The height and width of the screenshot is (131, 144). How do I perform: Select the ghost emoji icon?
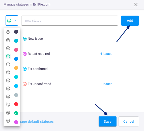pyautogui.click(x=8, y=32)
